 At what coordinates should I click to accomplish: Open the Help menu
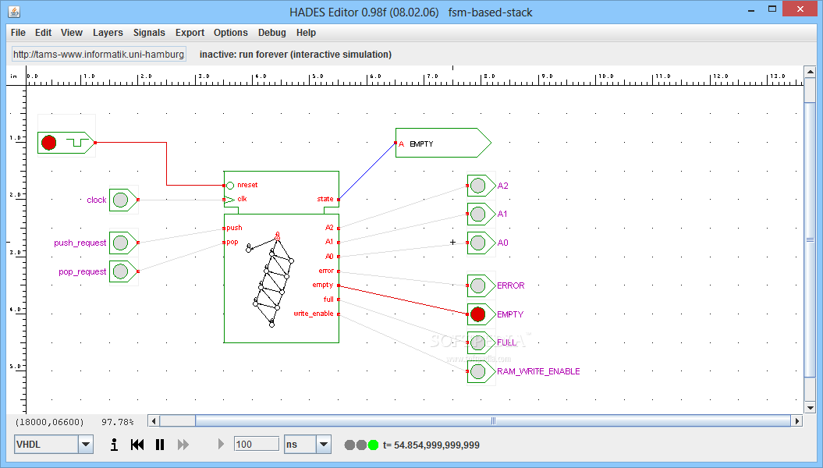click(x=306, y=33)
